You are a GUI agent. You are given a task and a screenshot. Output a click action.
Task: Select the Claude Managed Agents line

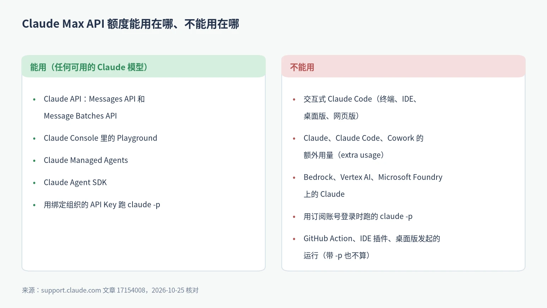point(86,160)
